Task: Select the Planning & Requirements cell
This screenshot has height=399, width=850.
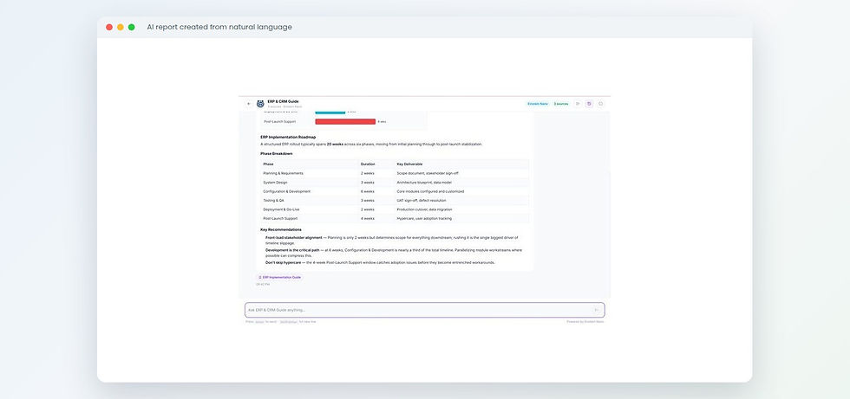Action: click(x=283, y=173)
